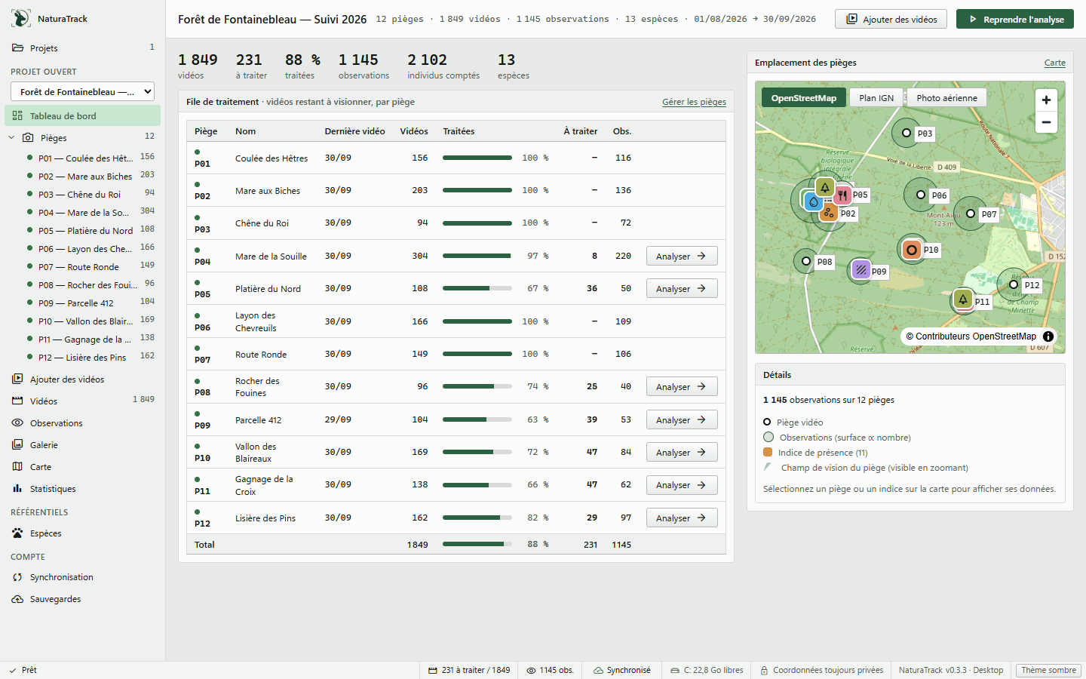Open the Gérer les pièges link
This screenshot has height=679, width=1086.
(694, 102)
